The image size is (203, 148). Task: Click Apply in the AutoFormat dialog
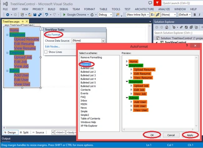pyautogui.click(x=190, y=135)
